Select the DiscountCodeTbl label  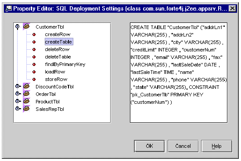tap(54, 87)
